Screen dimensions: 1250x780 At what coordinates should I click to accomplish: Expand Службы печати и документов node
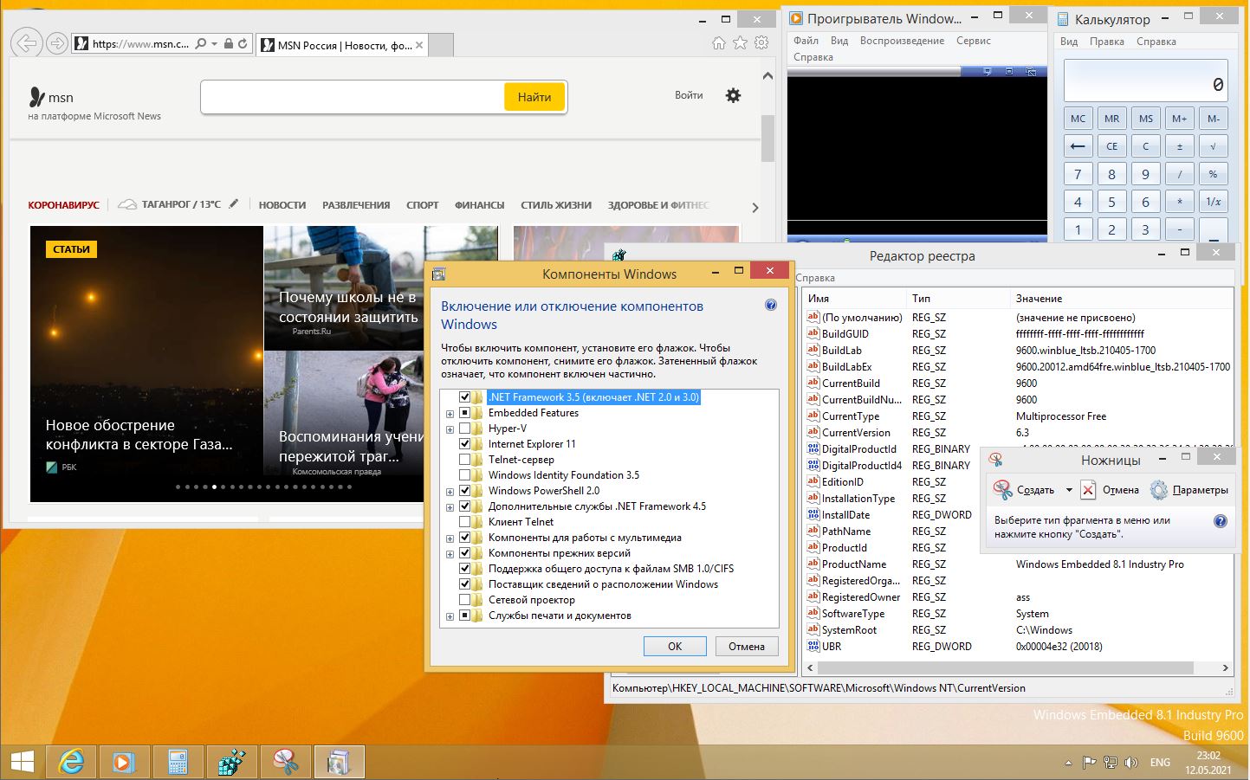point(450,616)
